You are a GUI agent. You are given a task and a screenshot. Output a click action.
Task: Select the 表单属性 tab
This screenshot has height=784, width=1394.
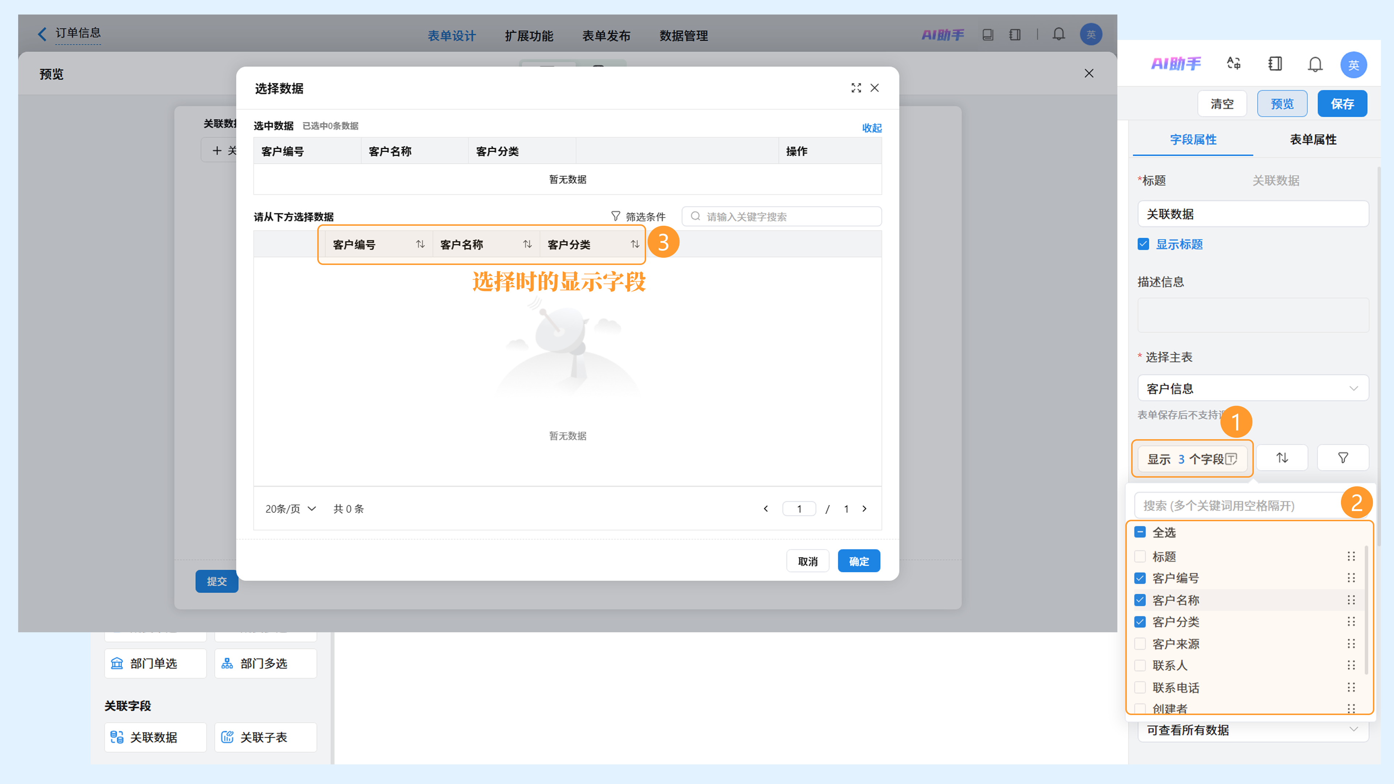click(x=1313, y=140)
